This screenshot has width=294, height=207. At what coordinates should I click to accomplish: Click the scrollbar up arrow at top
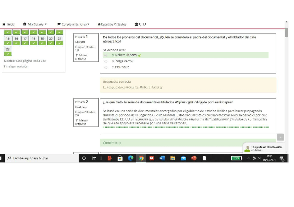click(x=286, y=22)
